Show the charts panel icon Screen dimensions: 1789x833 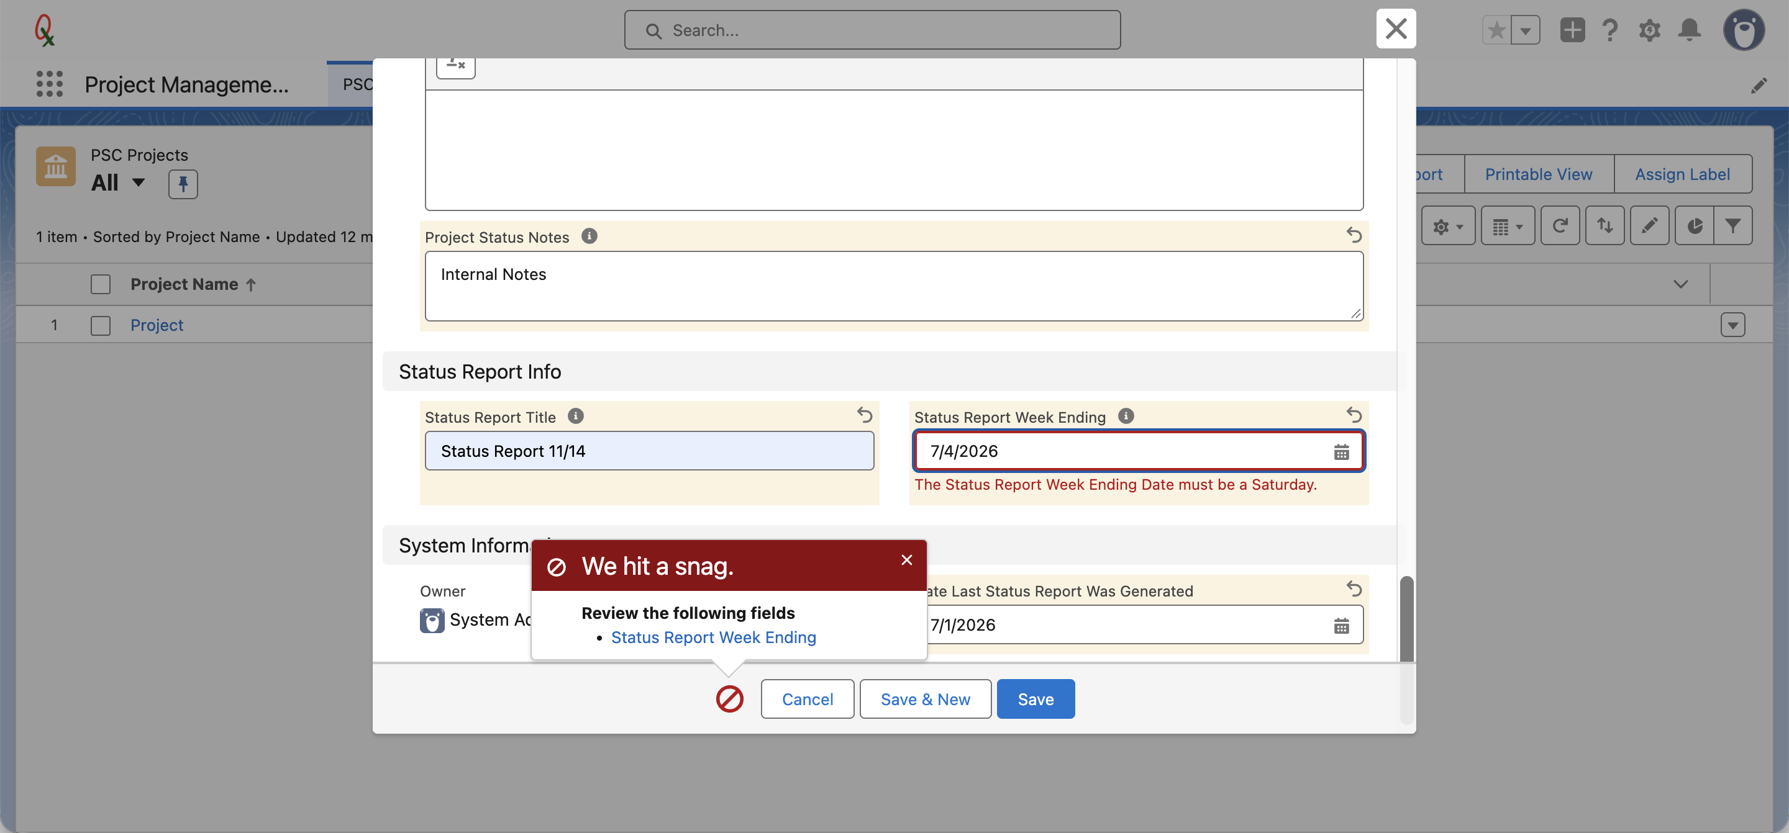tap(1695, 225)
